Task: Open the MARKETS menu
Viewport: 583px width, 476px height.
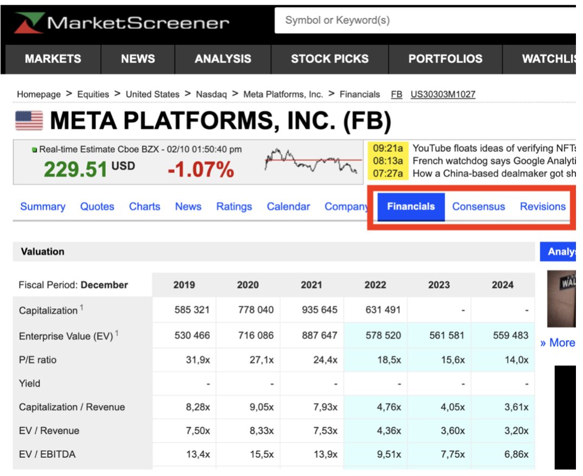Action: coord(53,58)
